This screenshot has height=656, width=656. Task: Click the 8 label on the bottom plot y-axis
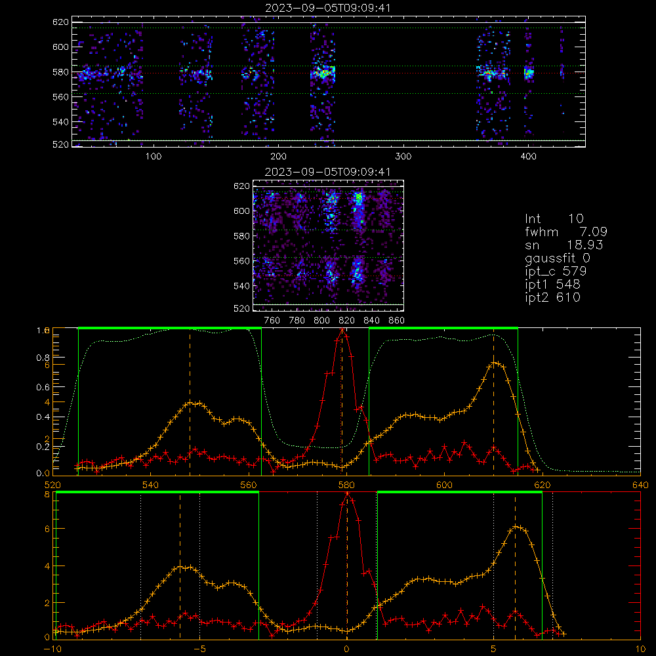click(47, 495)
